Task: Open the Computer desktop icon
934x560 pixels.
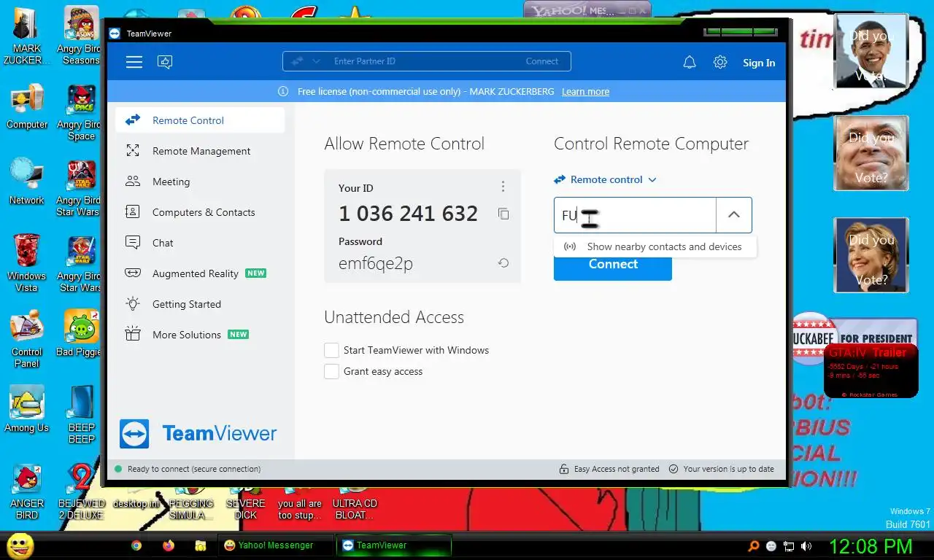Action: [27, 106]
